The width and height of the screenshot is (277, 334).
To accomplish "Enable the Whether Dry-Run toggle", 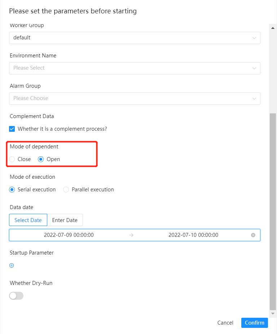I will point(16,296).
